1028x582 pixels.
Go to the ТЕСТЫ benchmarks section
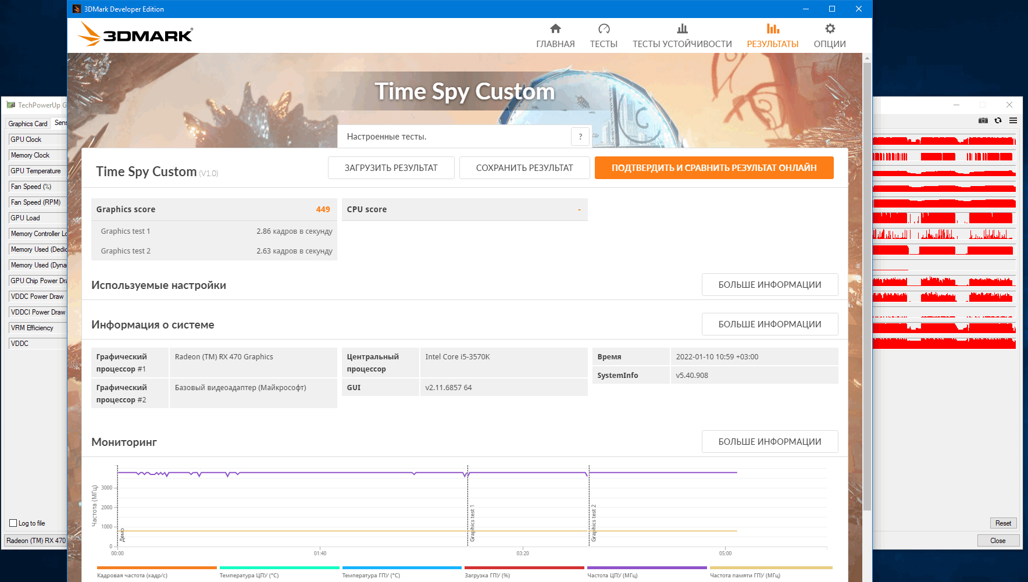604,35
